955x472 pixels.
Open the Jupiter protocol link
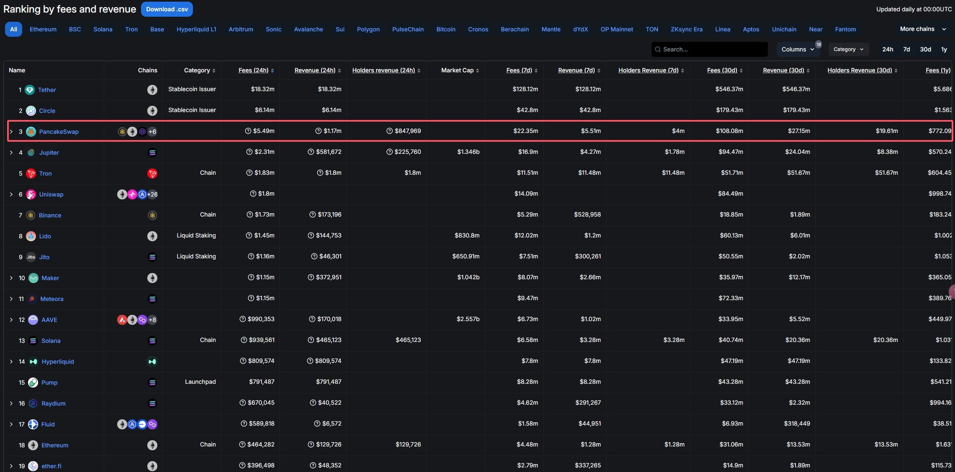[49, 153]
